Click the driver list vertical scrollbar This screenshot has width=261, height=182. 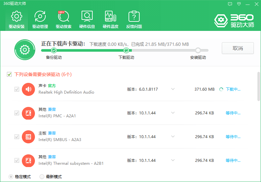(x=258, y=86)
